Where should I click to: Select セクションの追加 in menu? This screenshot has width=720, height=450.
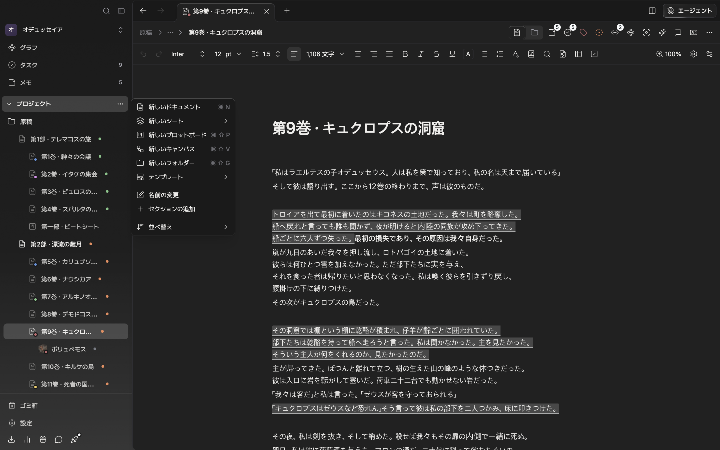(x=183, y=209)
